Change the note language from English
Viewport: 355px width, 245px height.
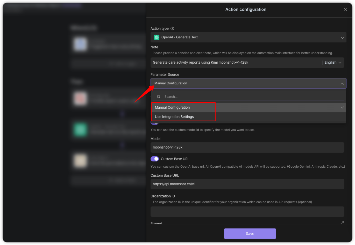tap(333, 63)
